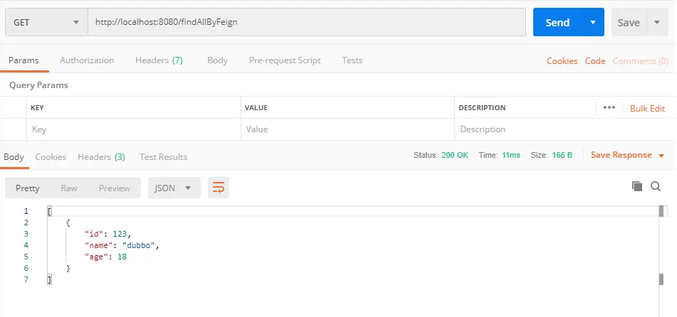Open the response Headers (3) tab

coord(102,157)
